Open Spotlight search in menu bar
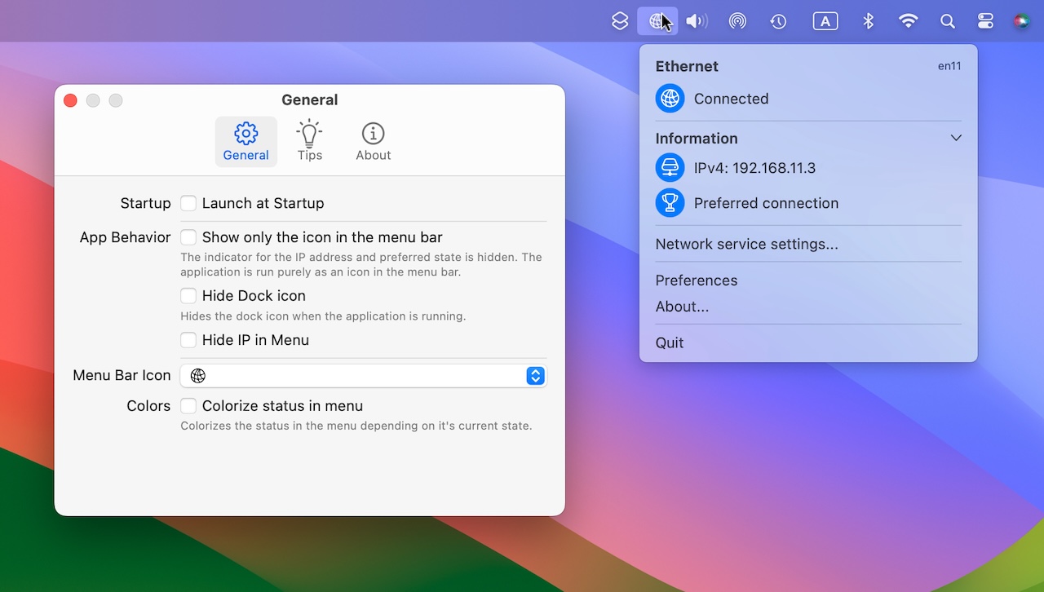The image size is (1044, 592). (948, 21)
